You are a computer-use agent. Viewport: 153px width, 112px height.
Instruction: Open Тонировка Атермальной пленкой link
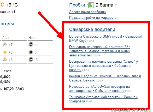click(x=103, y=99)
